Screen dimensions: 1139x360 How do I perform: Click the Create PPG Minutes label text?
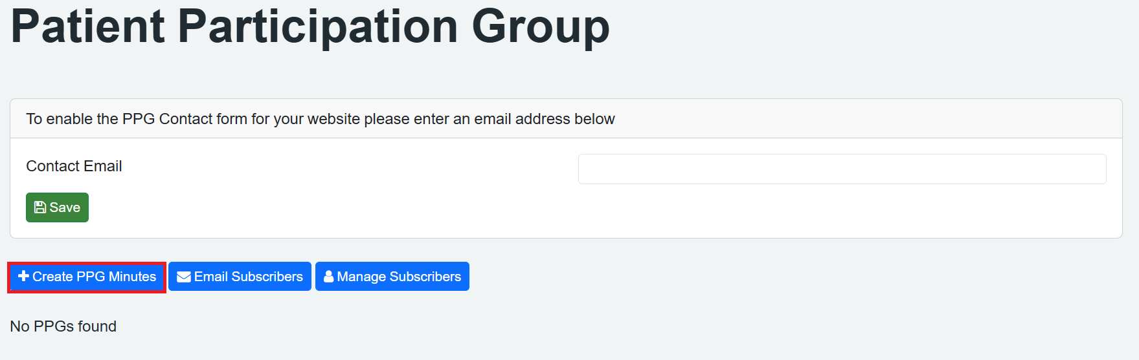coord(95,277)
